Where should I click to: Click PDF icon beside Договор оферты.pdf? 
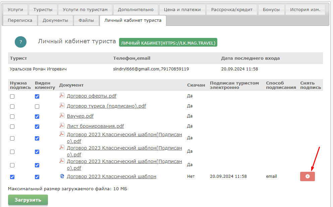[62, 95]
